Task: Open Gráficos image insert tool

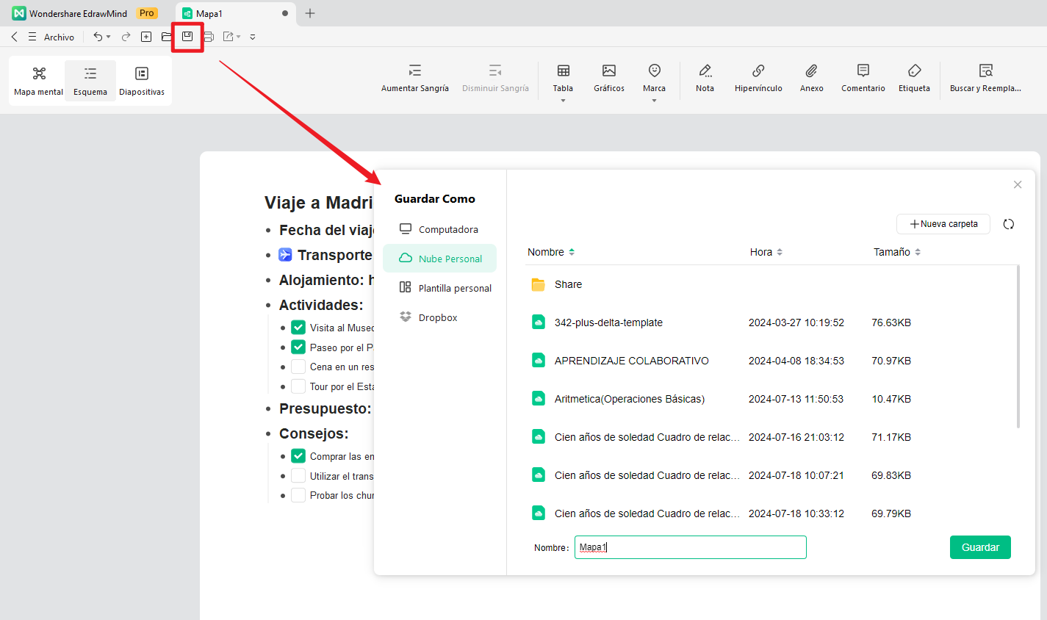Action: coord(609,79)
